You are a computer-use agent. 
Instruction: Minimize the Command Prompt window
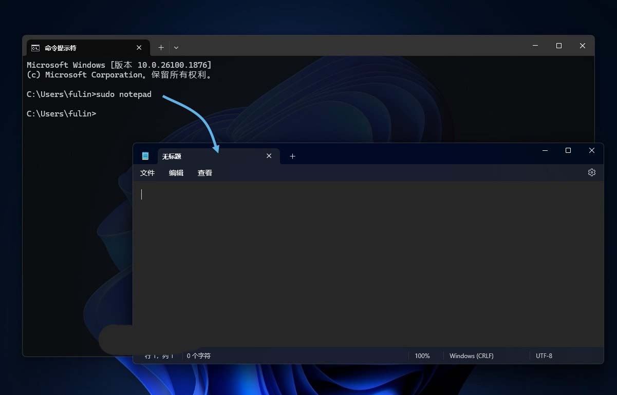tap(535, 46)
